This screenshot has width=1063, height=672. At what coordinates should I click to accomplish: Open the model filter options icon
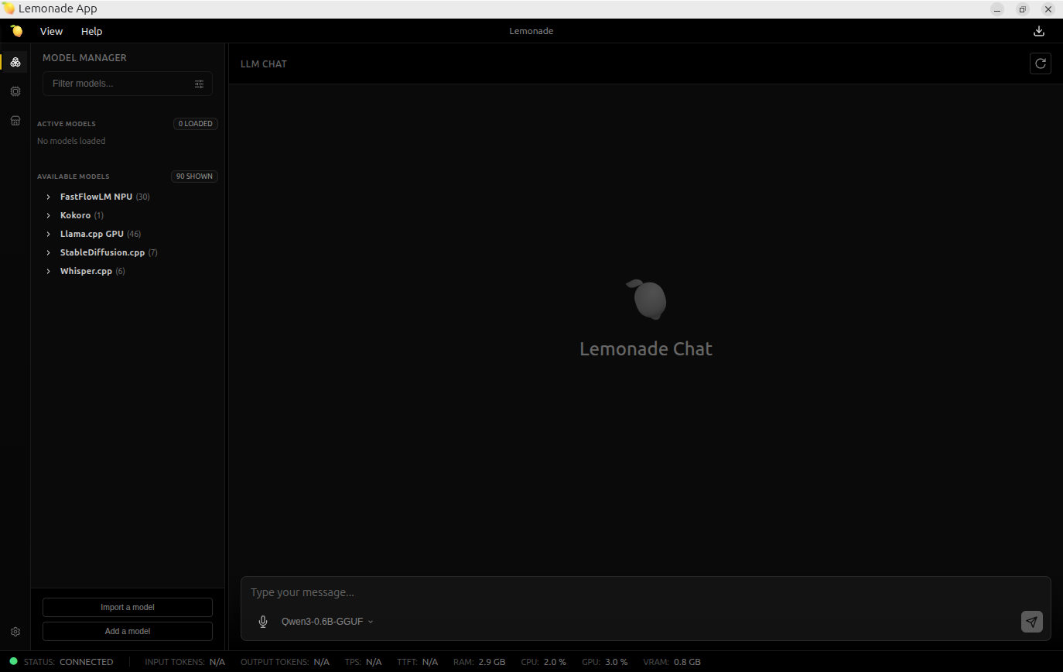coord(199,83)
